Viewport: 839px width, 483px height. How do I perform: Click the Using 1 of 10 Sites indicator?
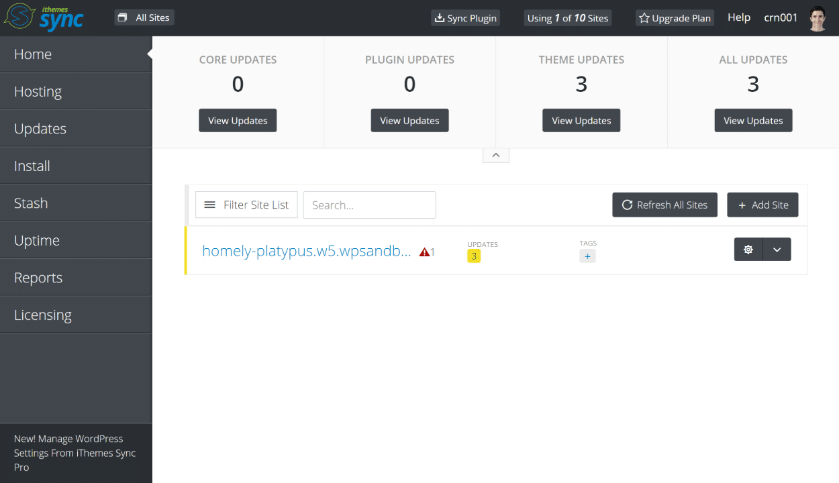[567, 18]
